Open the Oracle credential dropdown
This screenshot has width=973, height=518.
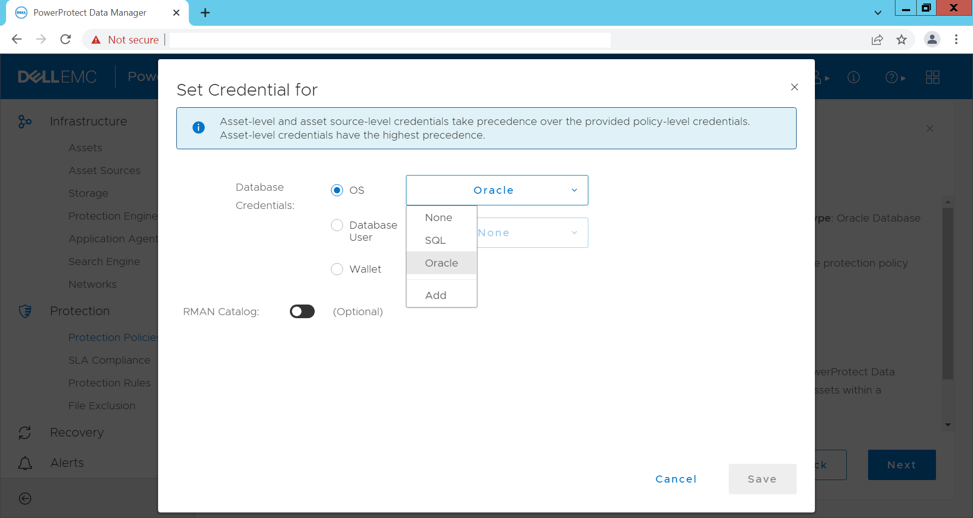coord(496,190)
